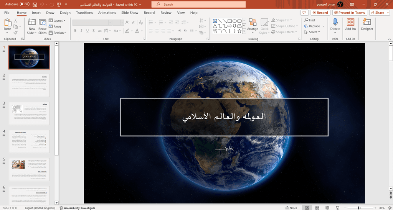The image size is (393, 210).
Task: Toggle the Notes pane
Action: point(291,208)
